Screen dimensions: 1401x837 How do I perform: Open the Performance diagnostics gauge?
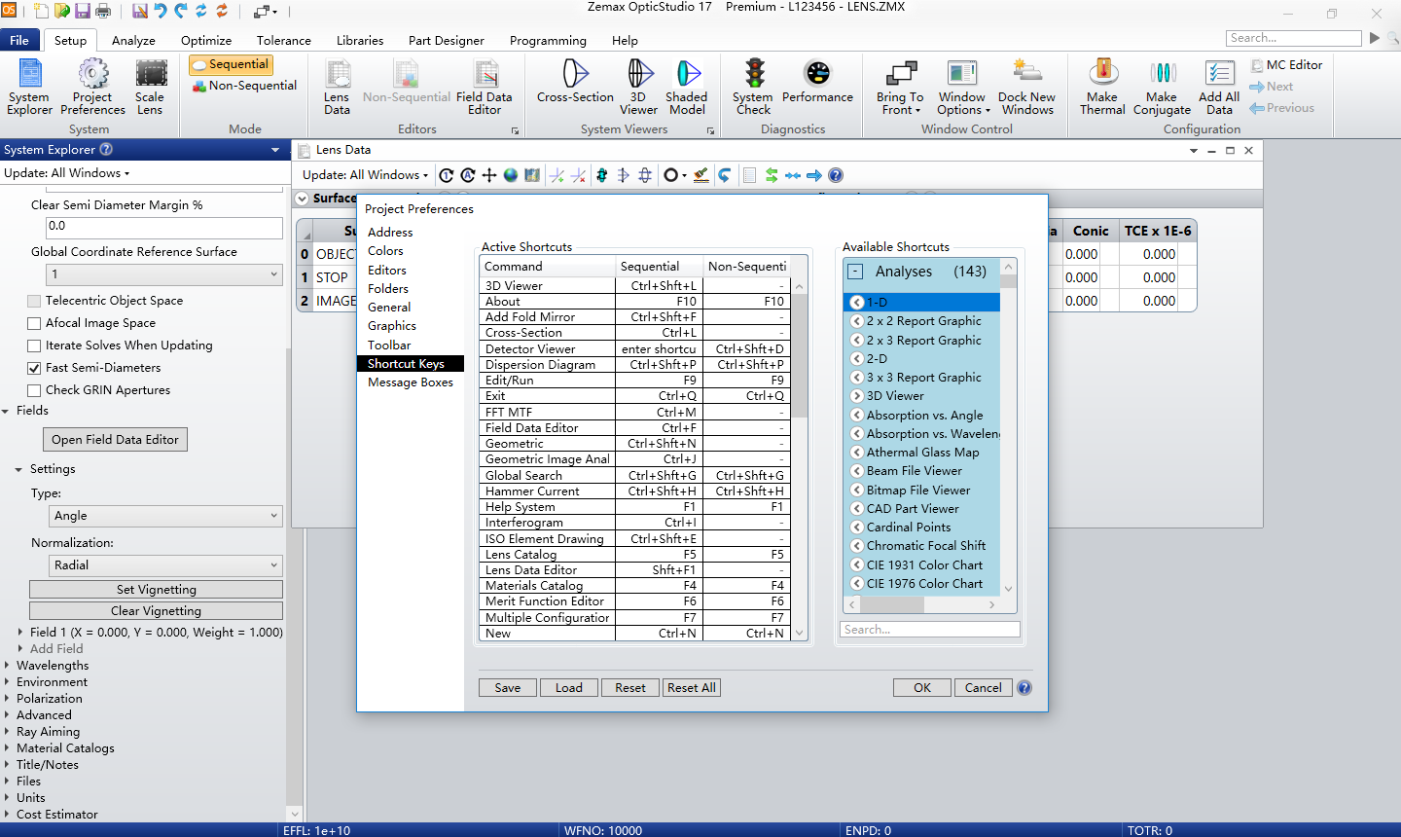[817, 81]
